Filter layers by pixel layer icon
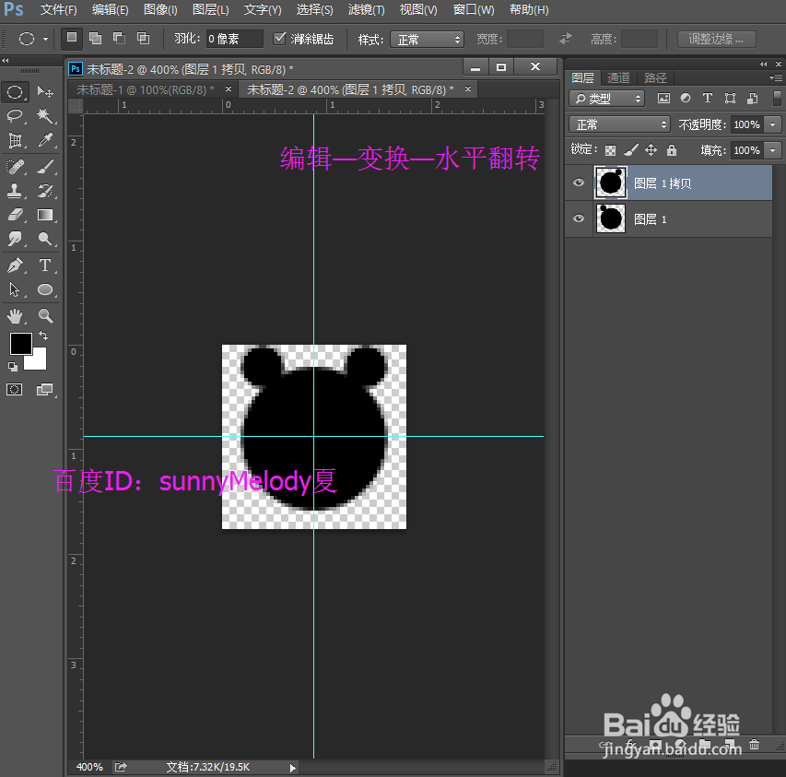 [x=663, y=99]
